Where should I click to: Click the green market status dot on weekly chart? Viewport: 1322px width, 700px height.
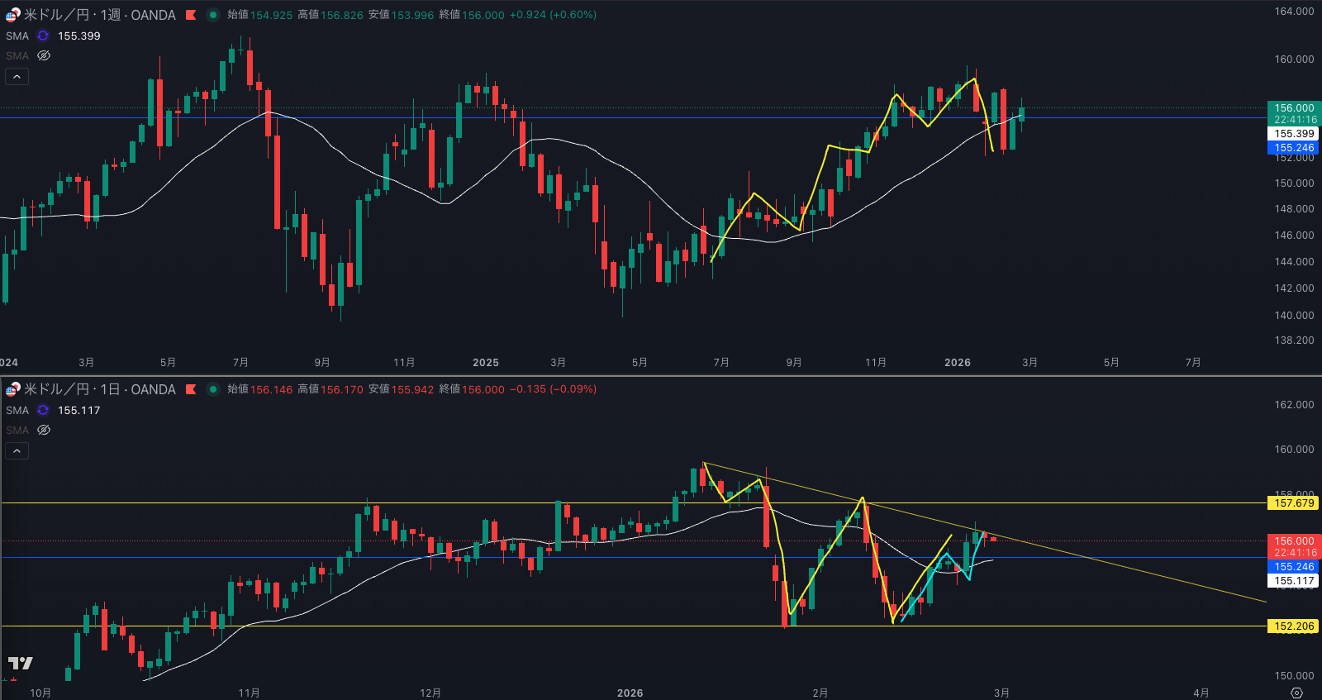213,15
